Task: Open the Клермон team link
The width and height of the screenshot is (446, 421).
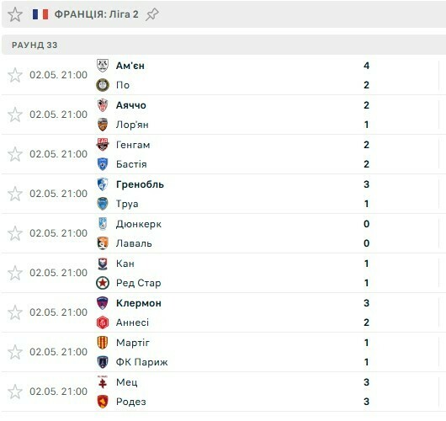Action: click(139, 303)
